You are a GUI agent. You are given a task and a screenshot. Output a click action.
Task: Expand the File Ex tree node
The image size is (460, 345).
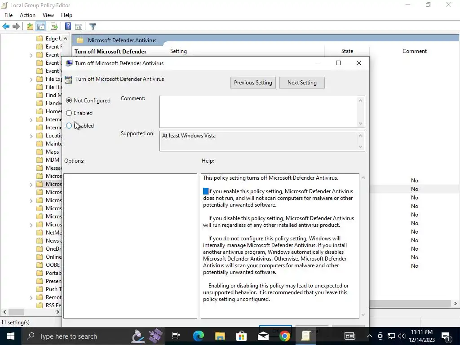tap(31, 79)
